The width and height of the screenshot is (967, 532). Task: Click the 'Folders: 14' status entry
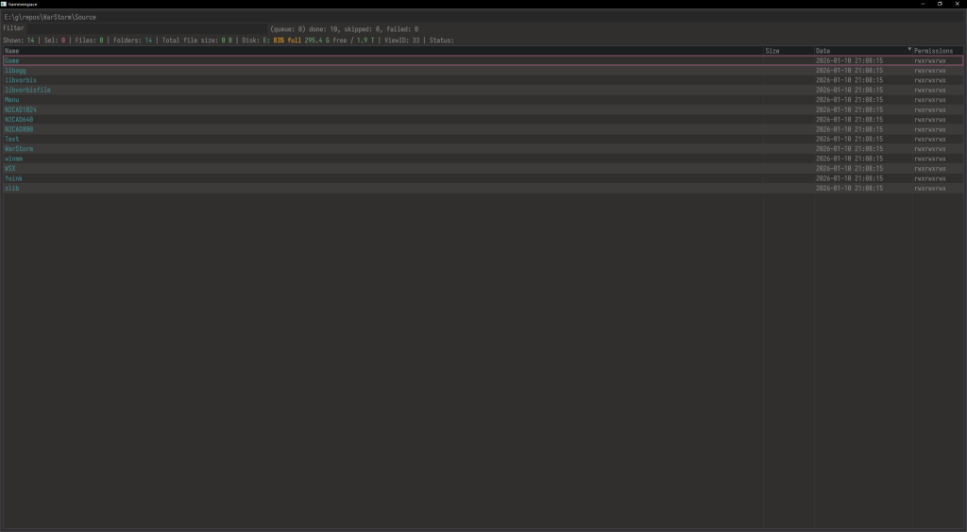[x=132, y=40]
